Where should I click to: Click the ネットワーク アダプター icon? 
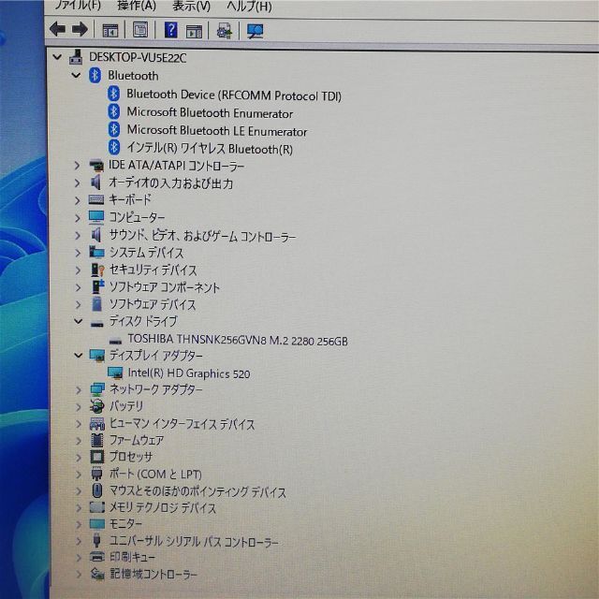click(97, 389)
